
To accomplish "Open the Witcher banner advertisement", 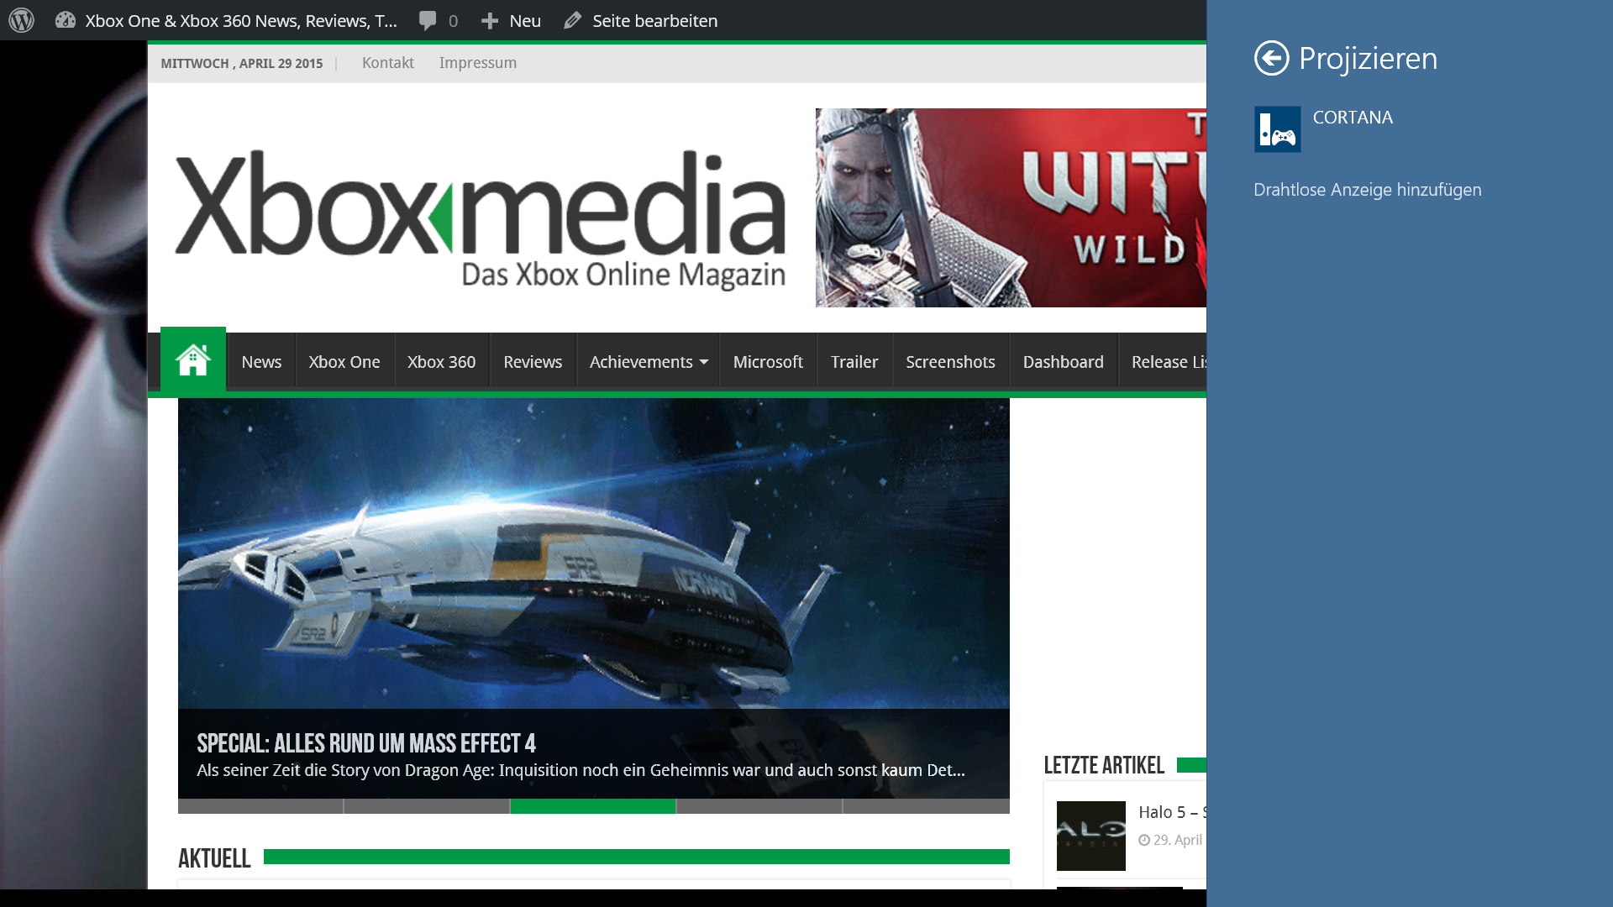I will click(1011, 207).
